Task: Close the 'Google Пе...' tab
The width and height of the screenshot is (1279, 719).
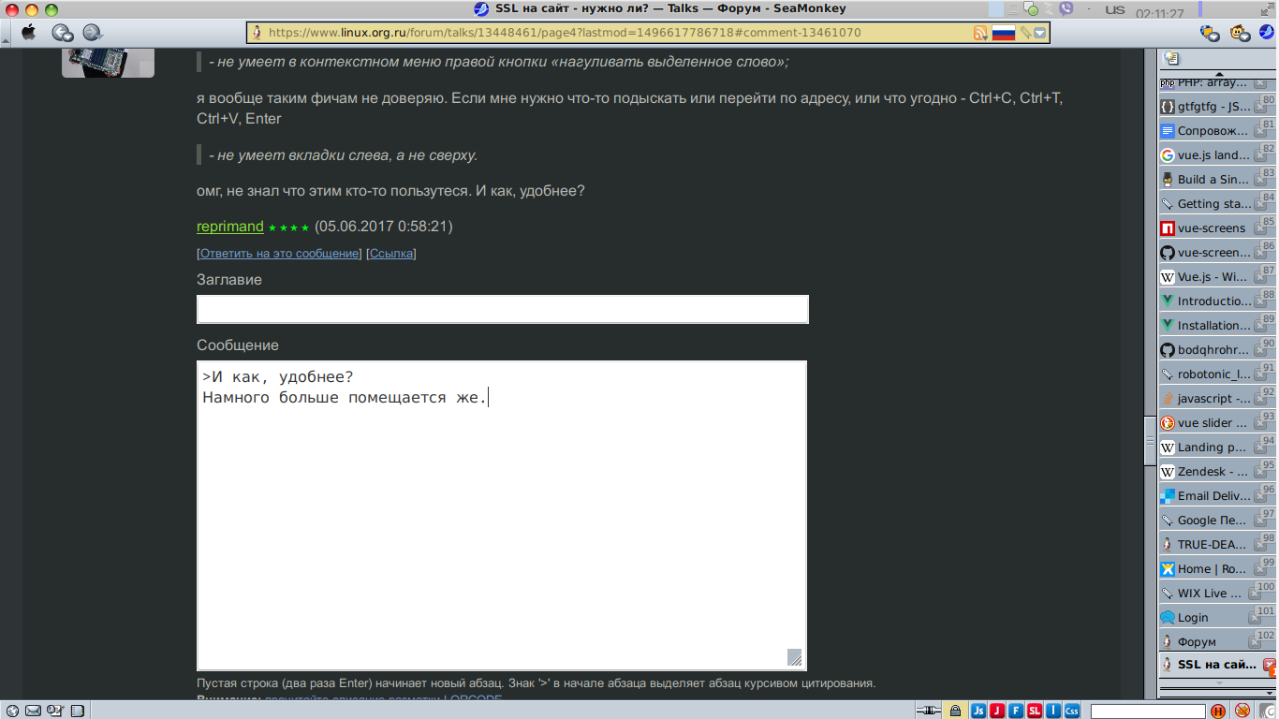Action: pos(1260,521)
